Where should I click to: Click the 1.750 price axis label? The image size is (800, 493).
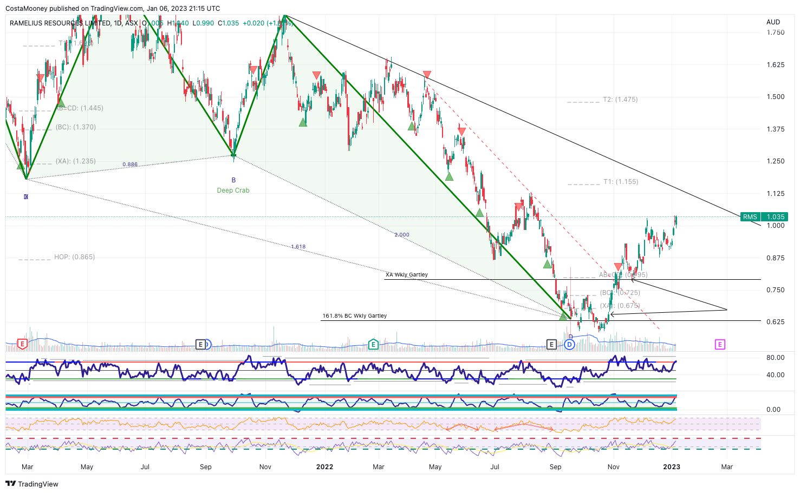click(775, 32)
